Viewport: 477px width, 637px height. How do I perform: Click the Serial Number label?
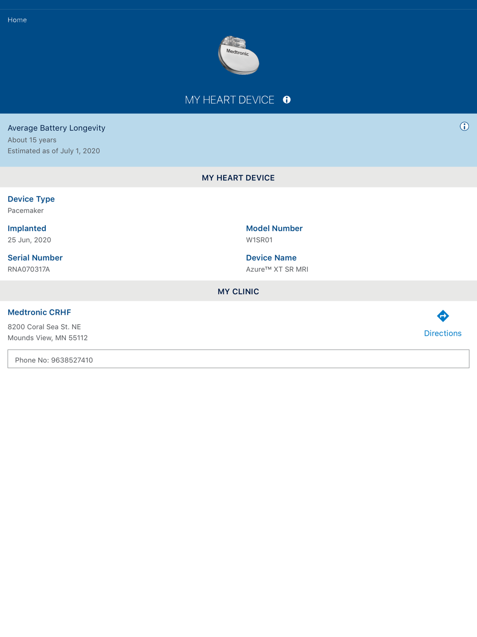coord(35,258)
